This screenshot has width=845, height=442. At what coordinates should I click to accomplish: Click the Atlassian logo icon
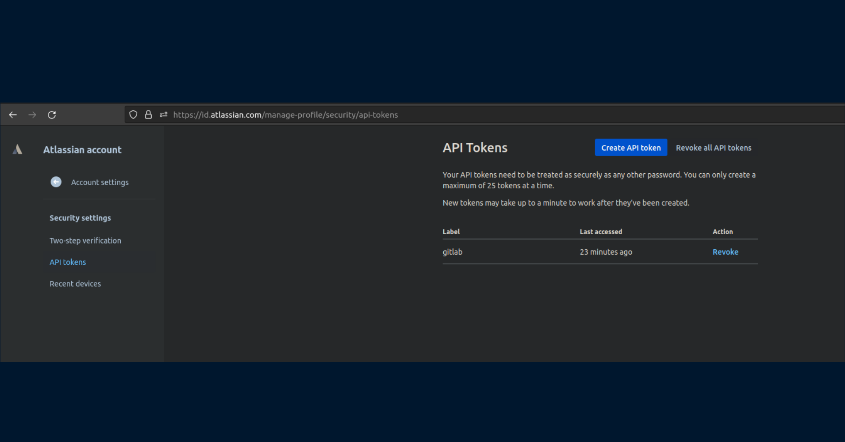click(x=17, y=149)
